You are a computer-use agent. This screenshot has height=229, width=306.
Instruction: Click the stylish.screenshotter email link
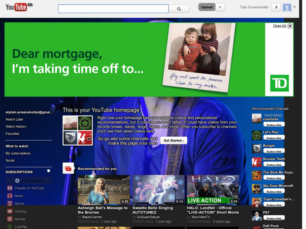coord(29,112)
